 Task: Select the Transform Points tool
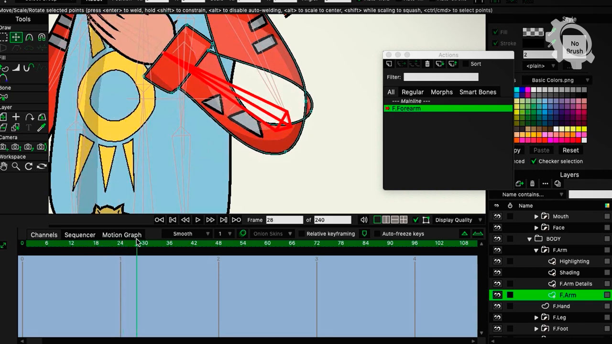click(x=16, y=37)
